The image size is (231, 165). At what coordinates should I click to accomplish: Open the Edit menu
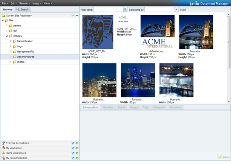point(13,3)
